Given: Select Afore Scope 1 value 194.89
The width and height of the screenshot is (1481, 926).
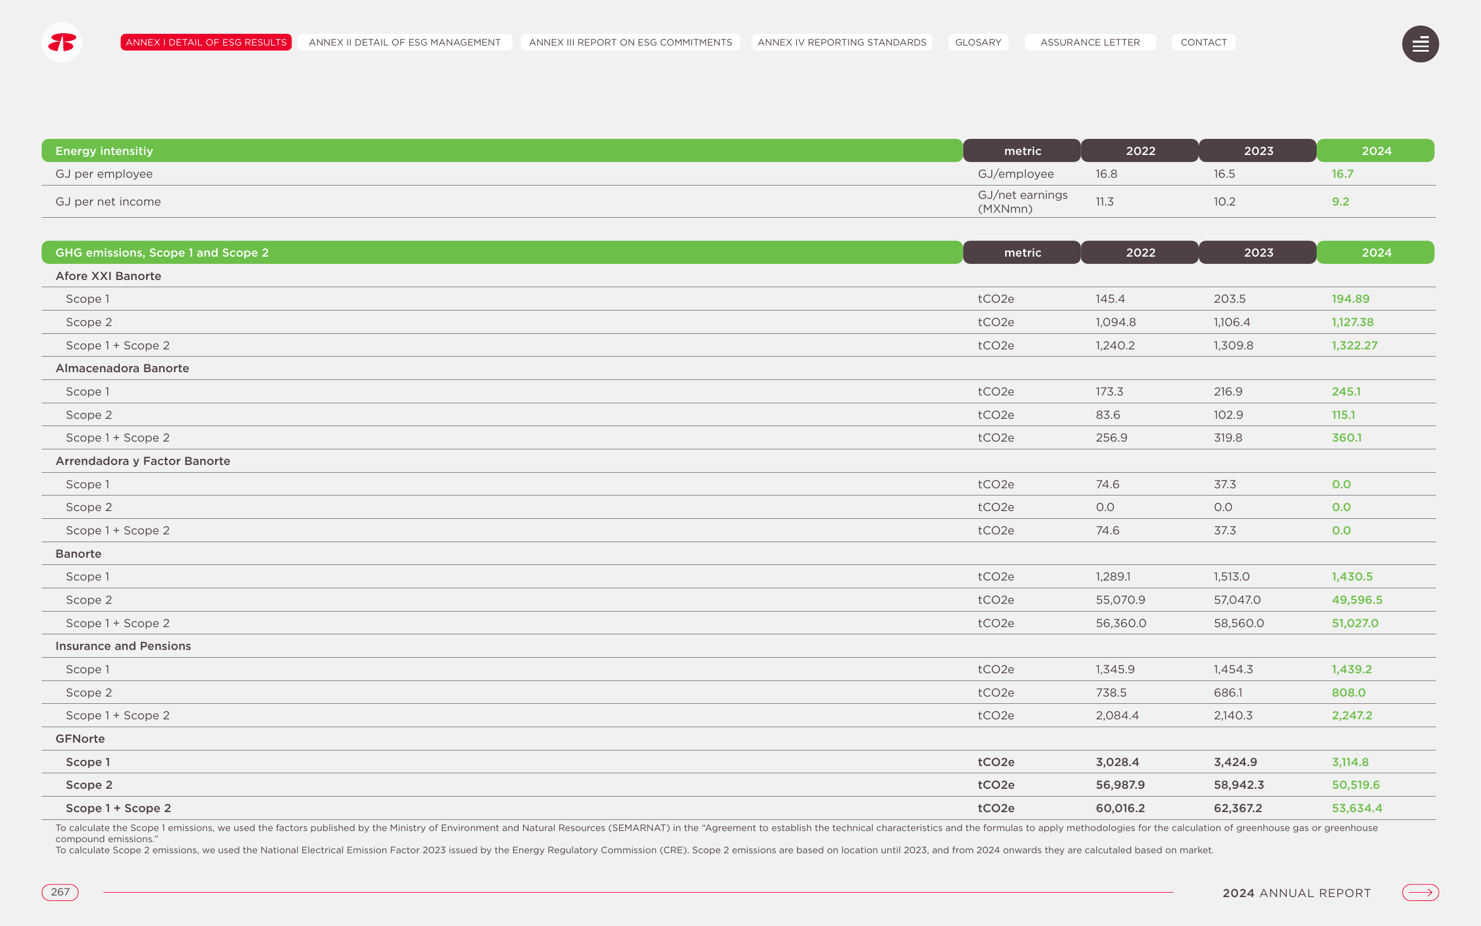Looking at the screenshot, I should [1351, 299].
